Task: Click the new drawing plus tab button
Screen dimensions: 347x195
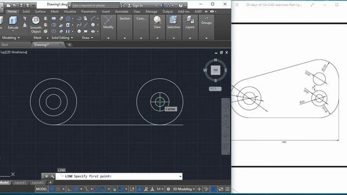Action: click(x=69, y=44)
